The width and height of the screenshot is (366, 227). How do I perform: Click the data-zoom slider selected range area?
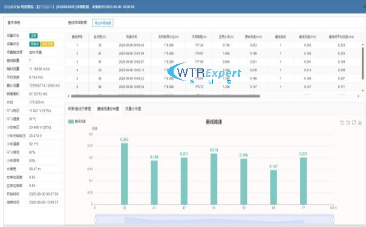[214, 220]
